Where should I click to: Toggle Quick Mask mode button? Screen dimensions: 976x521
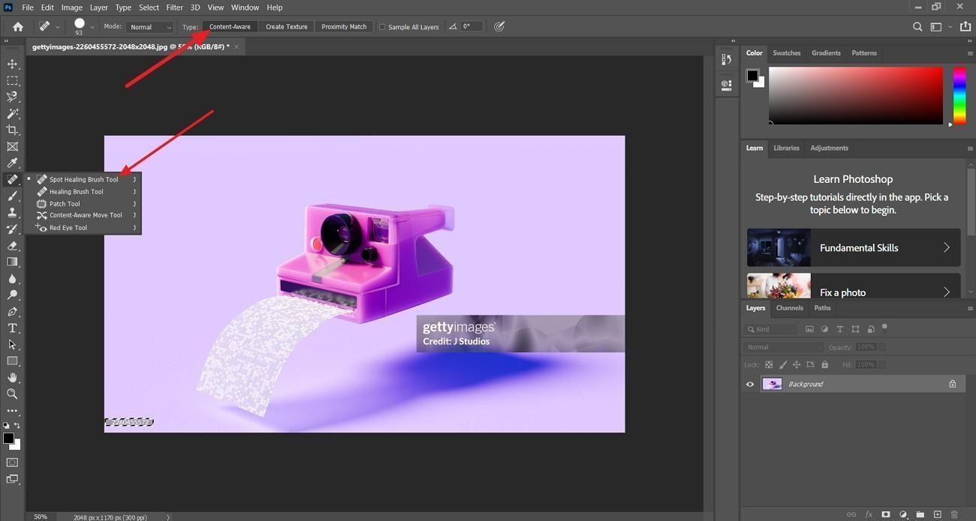[12, 463]
